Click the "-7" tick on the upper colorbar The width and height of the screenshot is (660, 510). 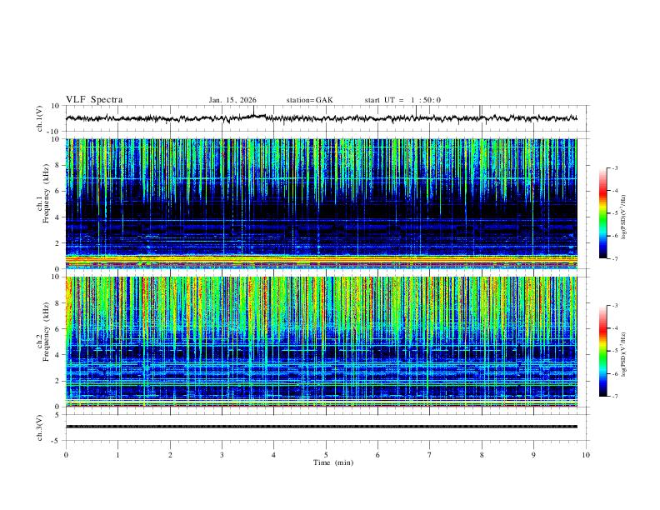pos(614,258)
